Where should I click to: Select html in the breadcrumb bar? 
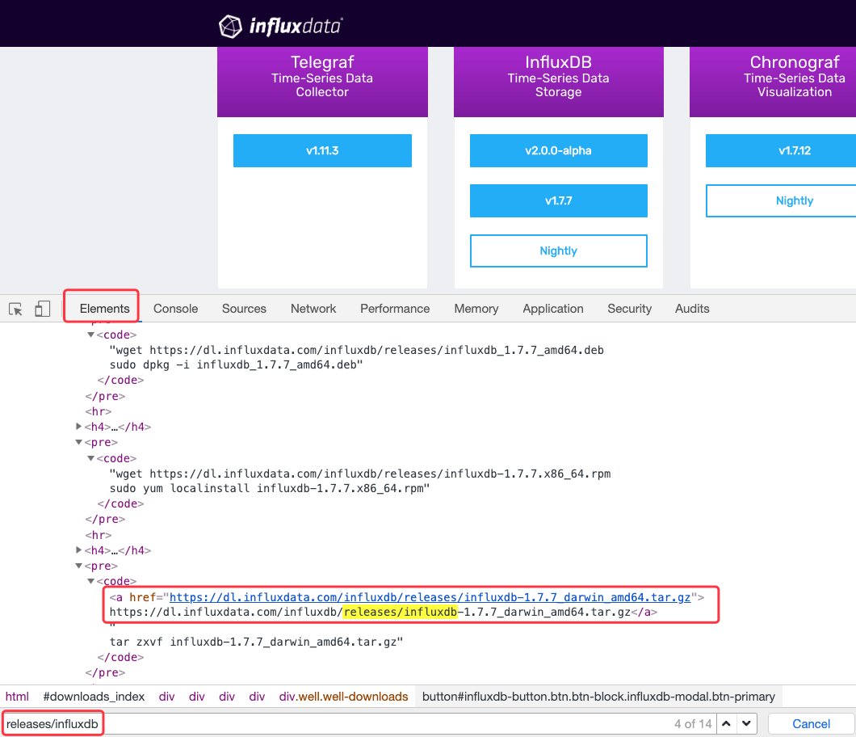pyautogui.click(x=17, y=697)
